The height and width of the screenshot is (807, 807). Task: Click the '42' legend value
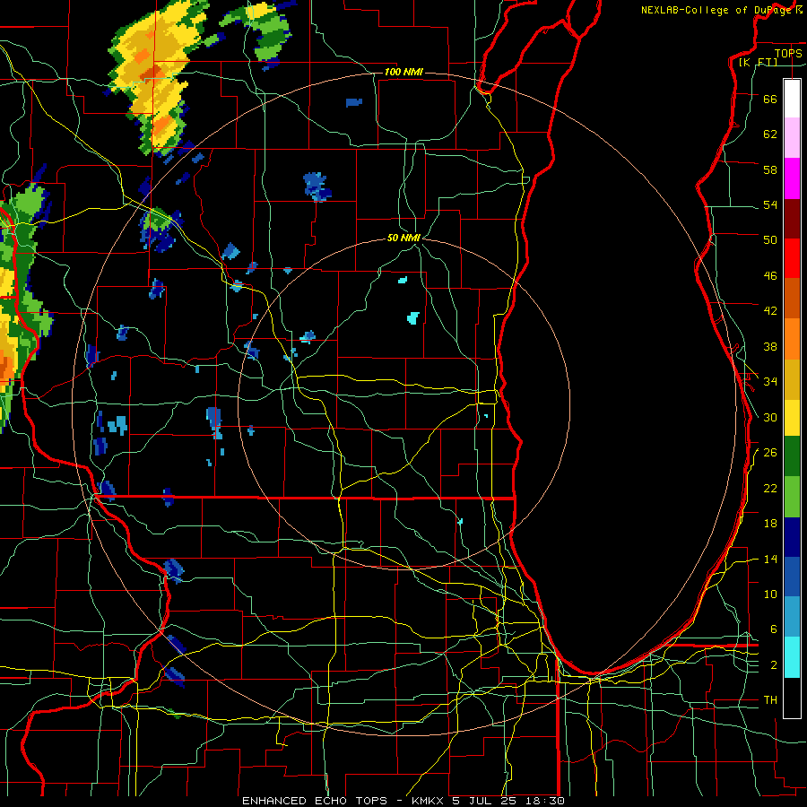tap(770, 311)
